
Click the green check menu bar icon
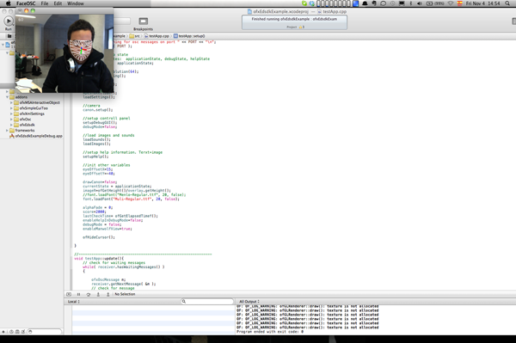(x=304, y=3)
